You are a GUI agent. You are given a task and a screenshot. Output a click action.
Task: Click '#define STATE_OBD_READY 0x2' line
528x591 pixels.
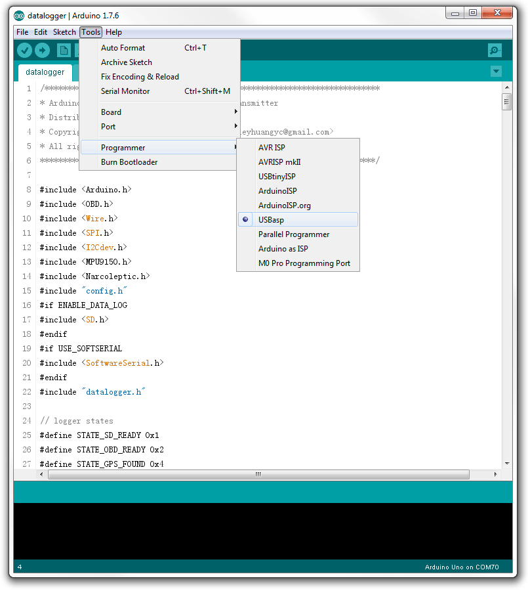click(x=102, y=450)
